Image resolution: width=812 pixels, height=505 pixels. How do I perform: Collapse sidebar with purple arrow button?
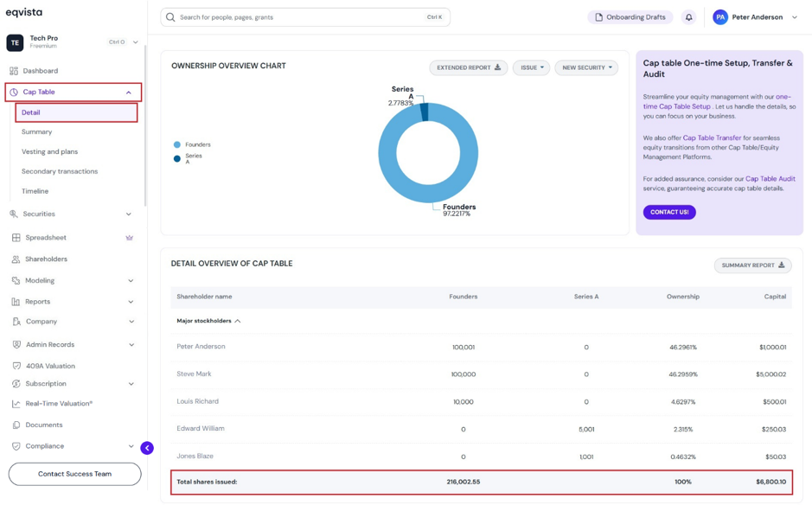(x=147, y=448)
